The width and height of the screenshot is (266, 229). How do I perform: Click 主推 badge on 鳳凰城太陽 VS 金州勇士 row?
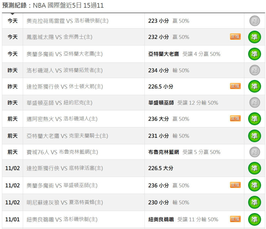click(235, 37)
